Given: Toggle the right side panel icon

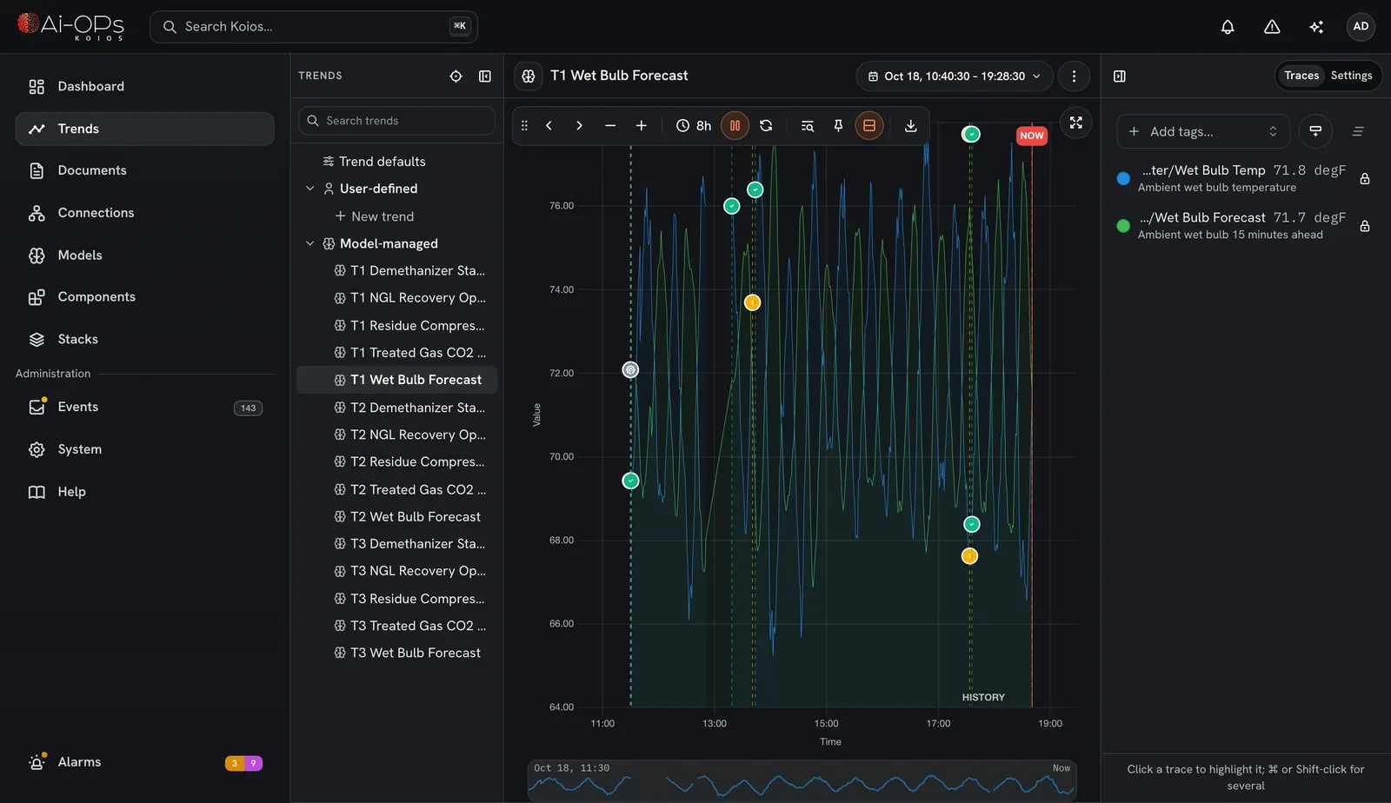Looking at the screenshot, I should [x=1120, y=76].
